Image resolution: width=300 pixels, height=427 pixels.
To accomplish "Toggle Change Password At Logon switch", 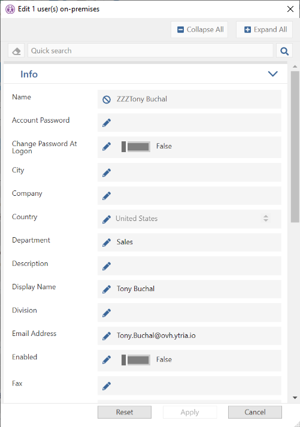I will [x=136, y=147].
